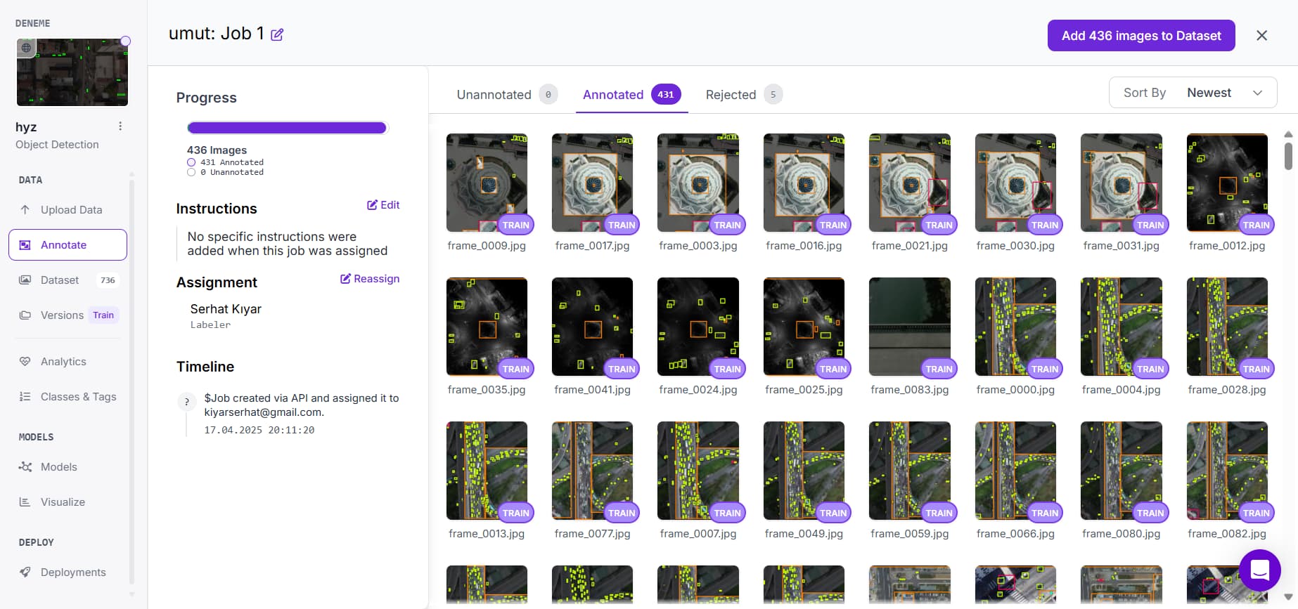This screenshot has height=609, width=1298.
Task: Open Versions in the sidebar
Action: point(68,315)
